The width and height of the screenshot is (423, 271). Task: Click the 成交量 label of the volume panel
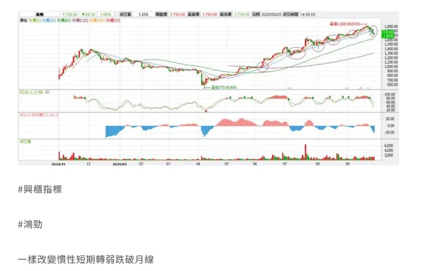coord(25,141)
